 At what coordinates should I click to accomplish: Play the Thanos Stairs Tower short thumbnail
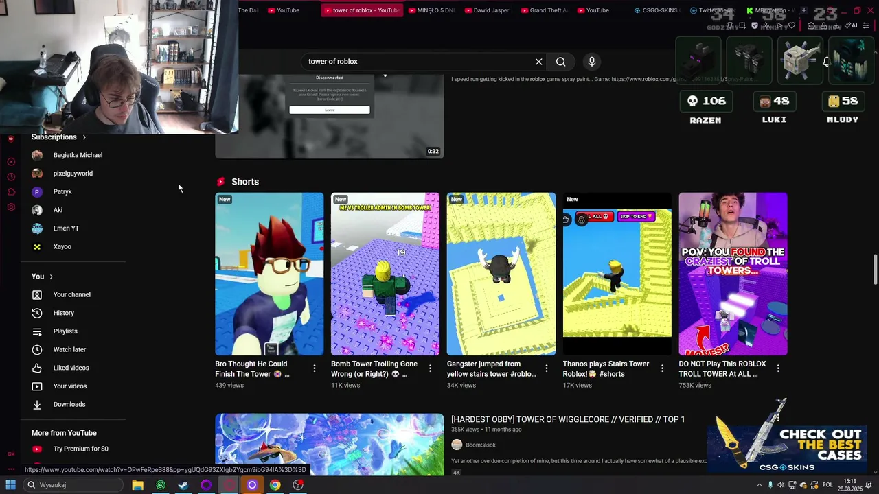pos(617,274)
